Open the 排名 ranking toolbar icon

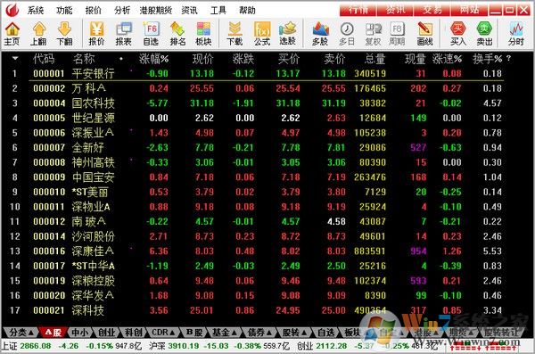[x=177, y=34]
